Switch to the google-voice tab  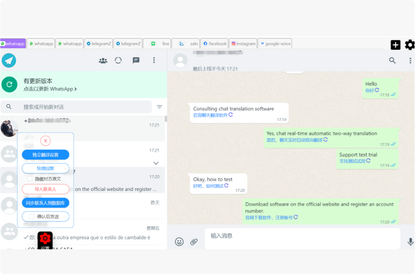(x=276, y=44)
